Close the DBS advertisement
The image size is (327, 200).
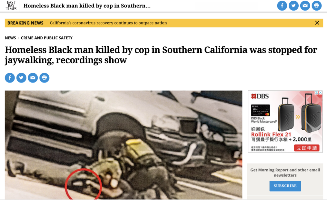pyautogui.click(x=321, y=93)
